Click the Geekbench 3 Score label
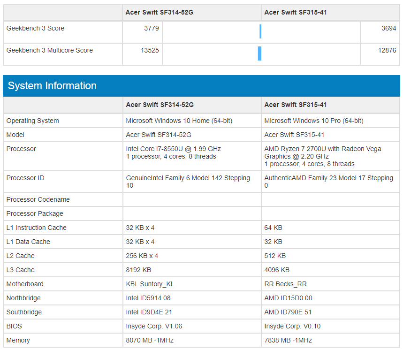The width and height of the screenshot is (403, 350). pyautogui.click(x=36, y=28)
